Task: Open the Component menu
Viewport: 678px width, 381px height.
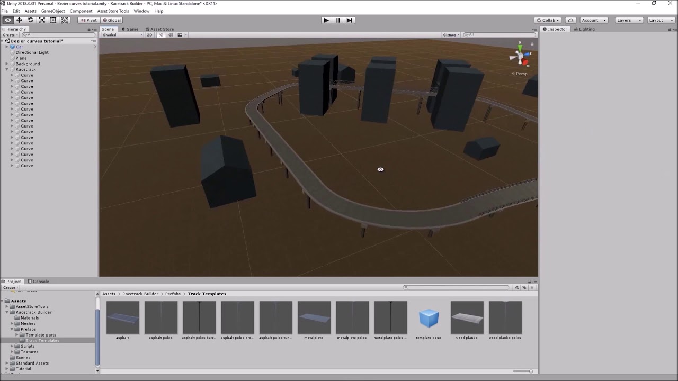Action: tap(81, 11)
